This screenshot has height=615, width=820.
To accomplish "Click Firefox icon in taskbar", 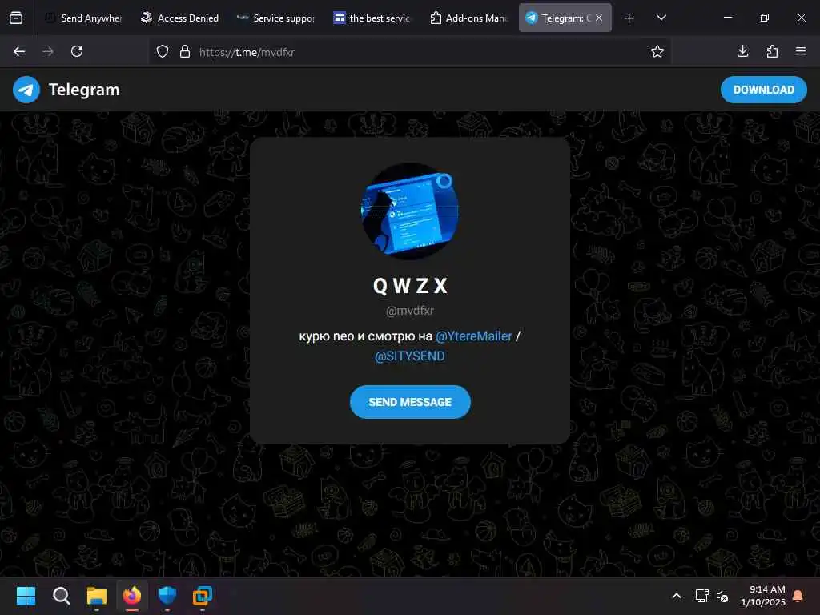I will click(x=132, y=596).
